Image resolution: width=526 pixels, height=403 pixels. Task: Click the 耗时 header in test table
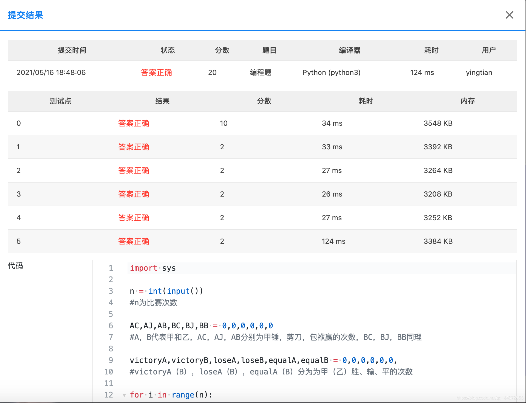pos(366,101)
